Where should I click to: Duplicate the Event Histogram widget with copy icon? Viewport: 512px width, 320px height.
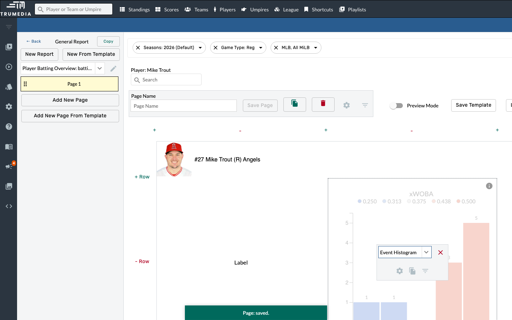(x=412, y=271)
